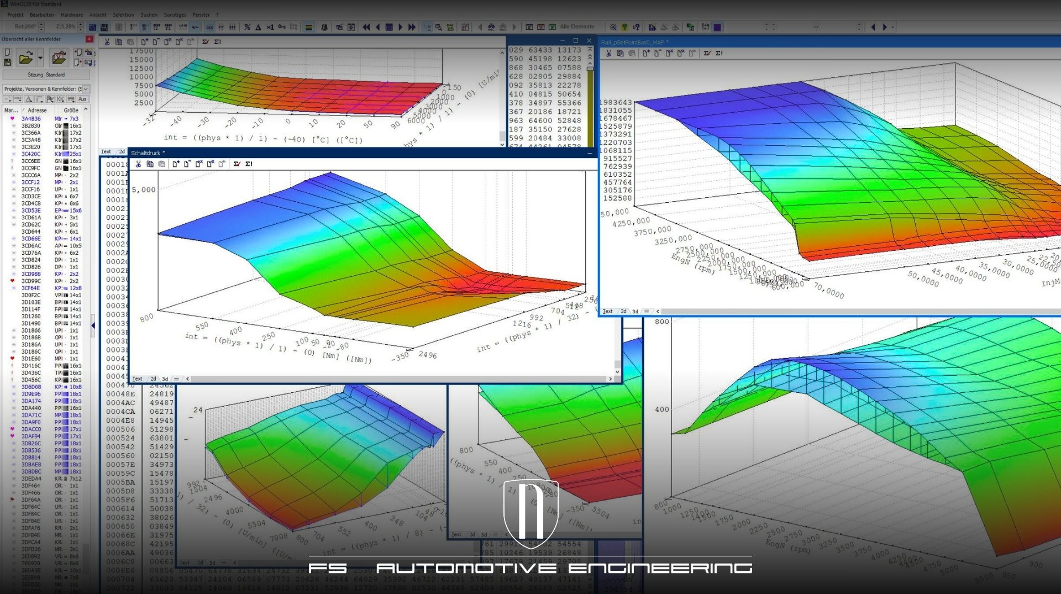Image resolution: width=1061 pixels, height=594 pixels.
Task: Click the purple color swatch in toolbar
Action: point(717,27)
